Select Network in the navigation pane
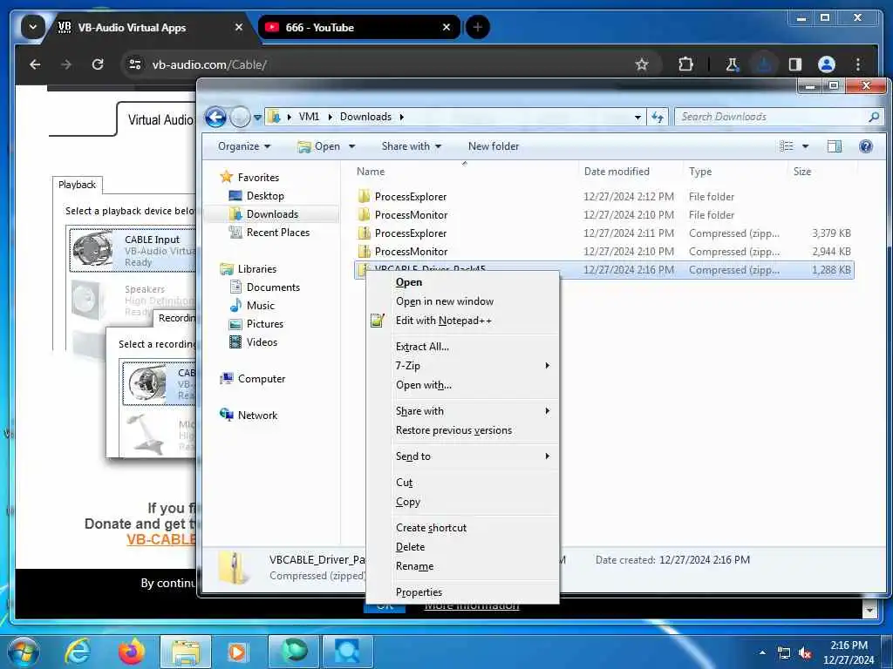 (249, 415)
